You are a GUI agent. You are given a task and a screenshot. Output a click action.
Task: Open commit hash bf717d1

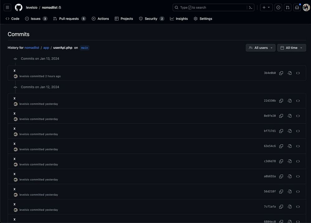270,131
